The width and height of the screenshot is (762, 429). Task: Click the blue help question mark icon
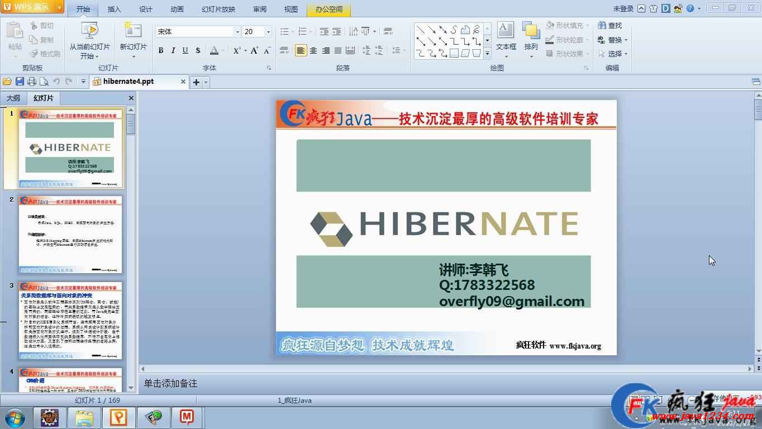(x=690, y=8)
